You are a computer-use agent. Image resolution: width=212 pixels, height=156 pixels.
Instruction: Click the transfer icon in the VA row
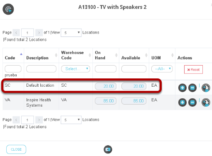coord(206,102)
